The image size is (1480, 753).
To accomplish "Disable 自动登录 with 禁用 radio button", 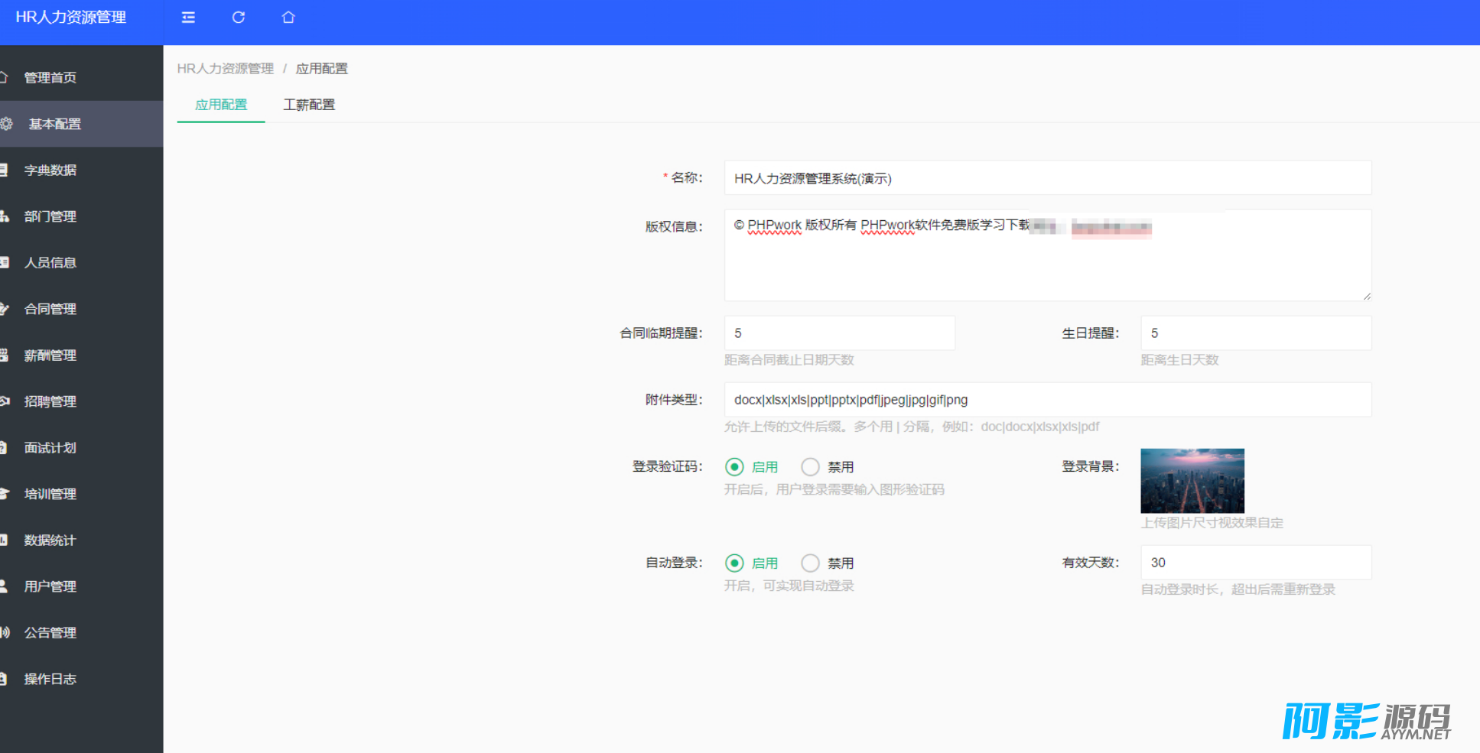I will point(810,563).
